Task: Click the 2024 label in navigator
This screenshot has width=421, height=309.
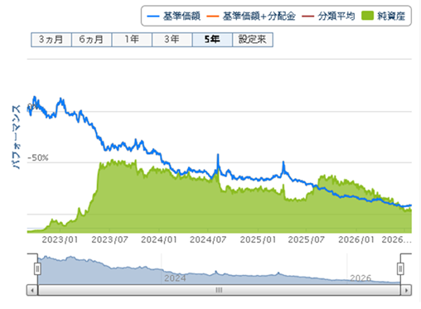Action: click(x=175, y=278)
